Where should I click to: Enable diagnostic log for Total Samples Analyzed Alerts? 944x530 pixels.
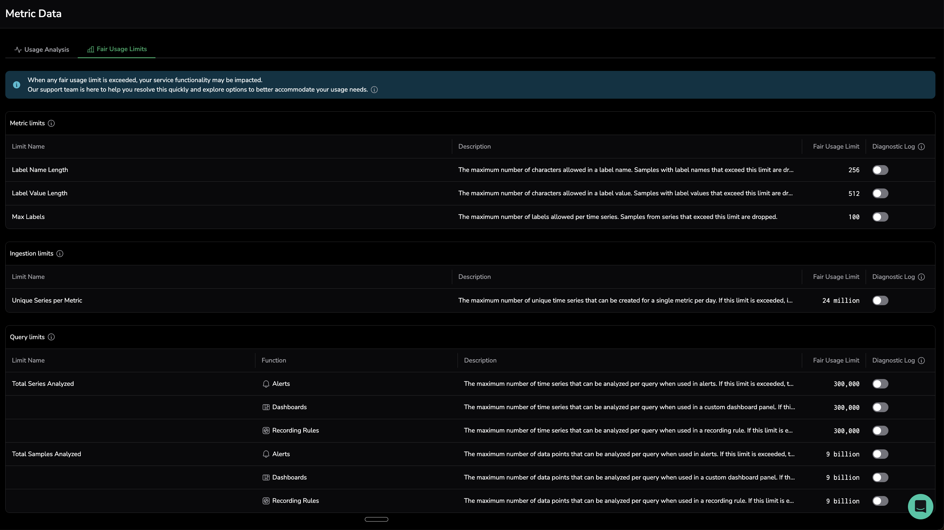coord(880,454)
